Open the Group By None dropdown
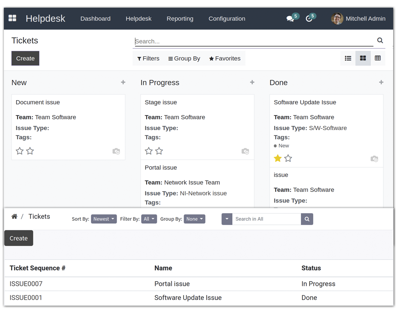 [194, 219]
